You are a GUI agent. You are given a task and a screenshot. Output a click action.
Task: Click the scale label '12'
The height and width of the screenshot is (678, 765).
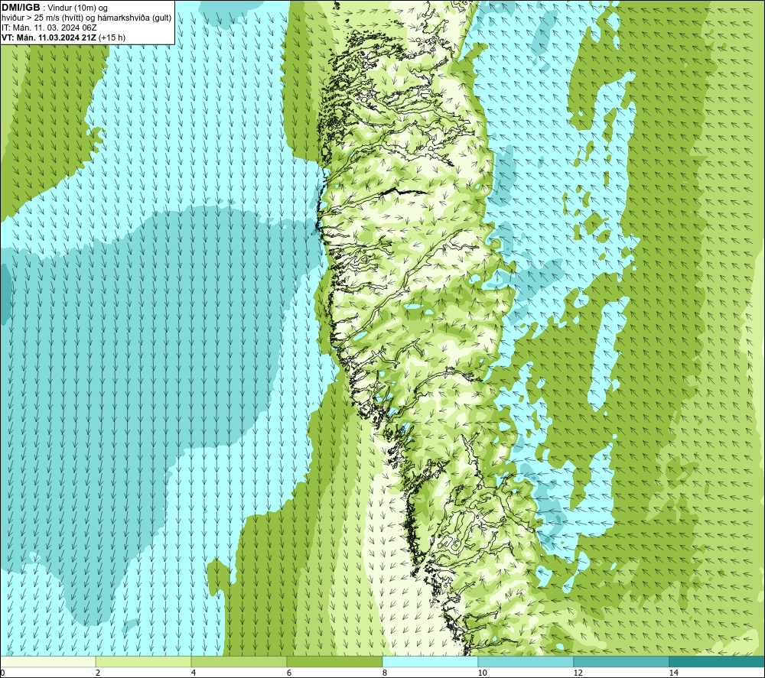[578, 673]
